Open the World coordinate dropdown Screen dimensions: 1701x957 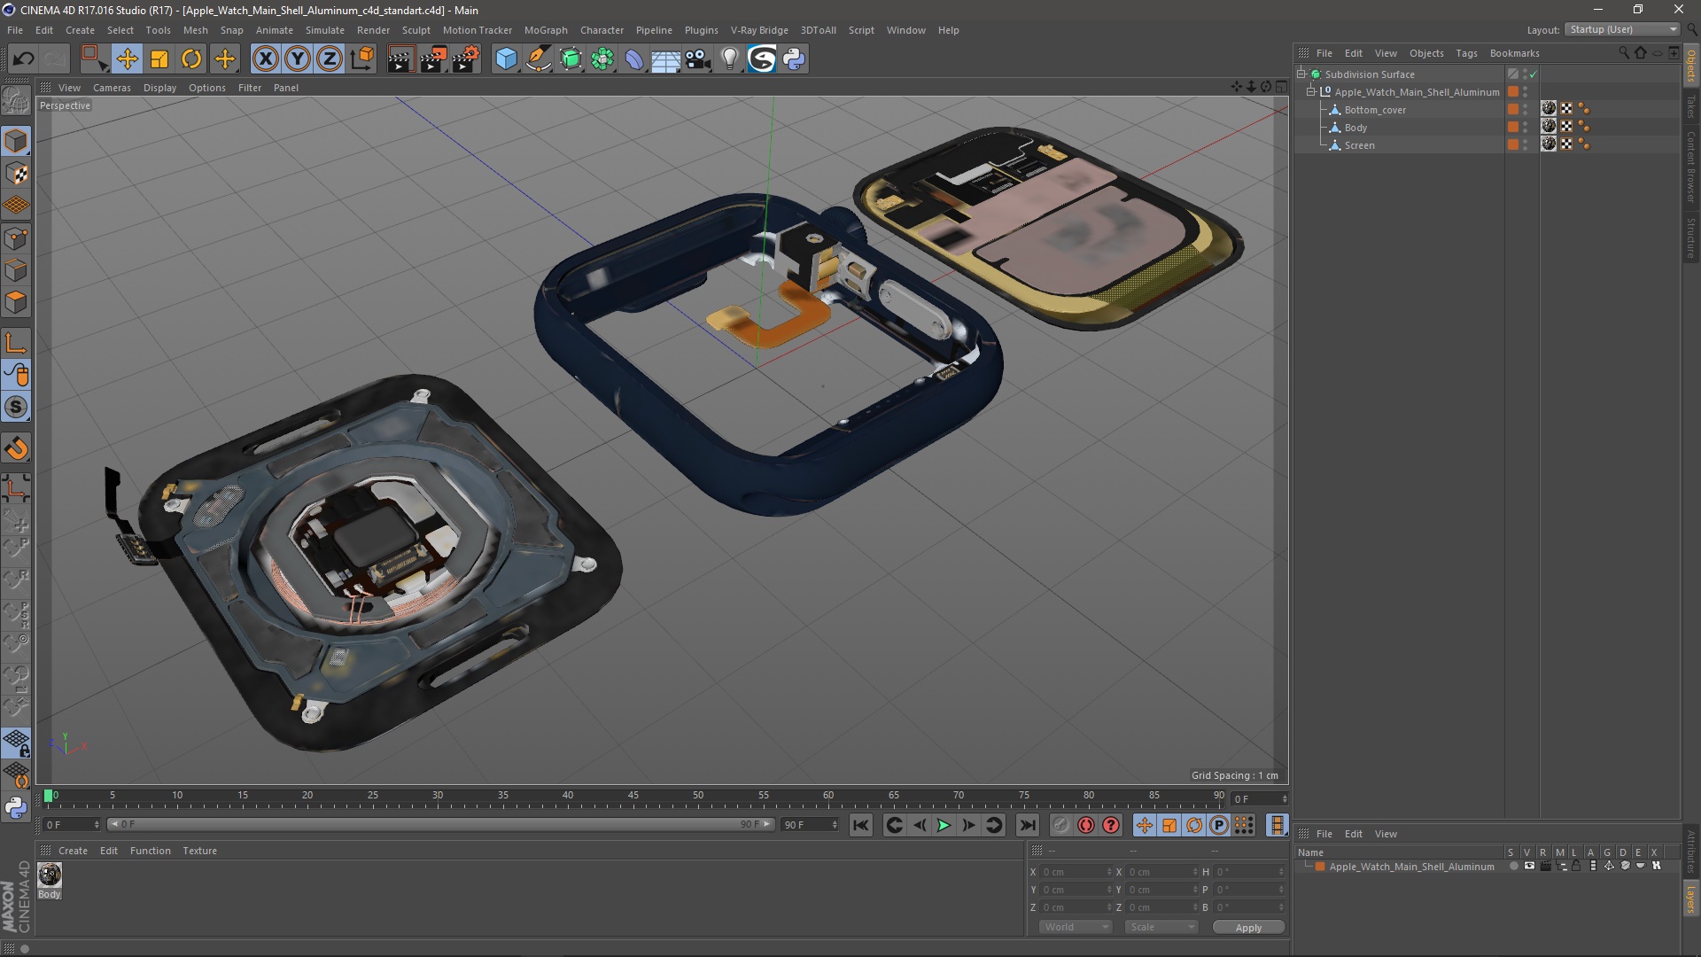(x=1076, y=927)
